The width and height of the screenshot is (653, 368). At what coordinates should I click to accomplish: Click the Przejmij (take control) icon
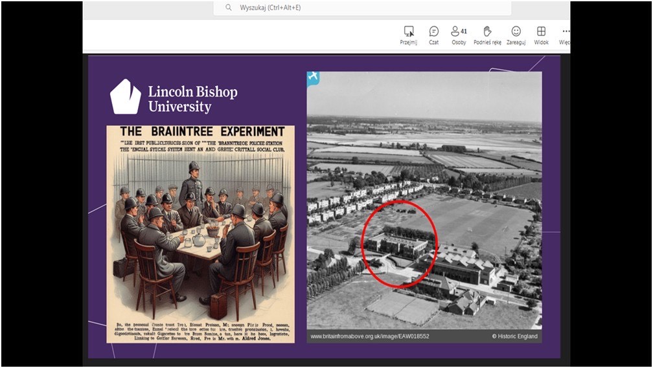409,32
